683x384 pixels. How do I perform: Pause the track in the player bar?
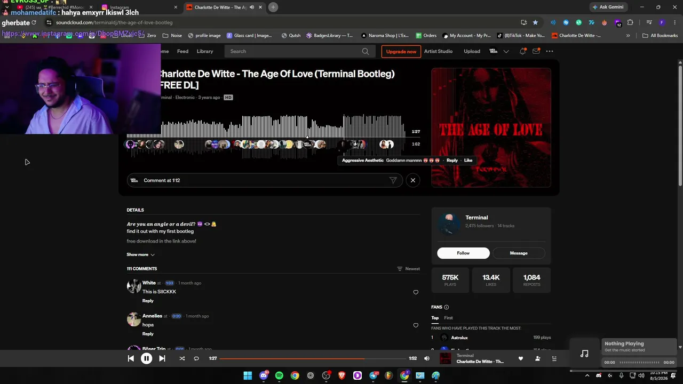(146, 358)
